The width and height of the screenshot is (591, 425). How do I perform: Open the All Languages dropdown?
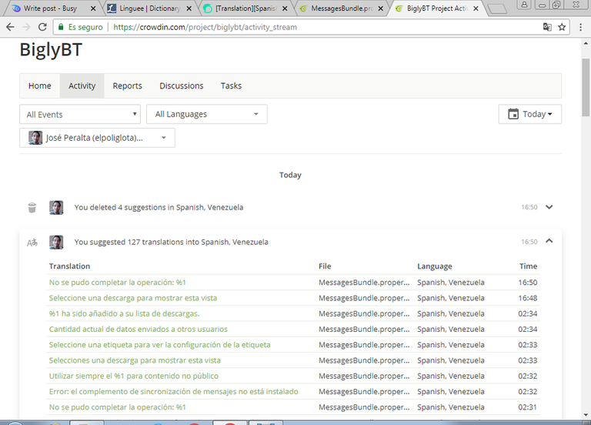point(206,114)
